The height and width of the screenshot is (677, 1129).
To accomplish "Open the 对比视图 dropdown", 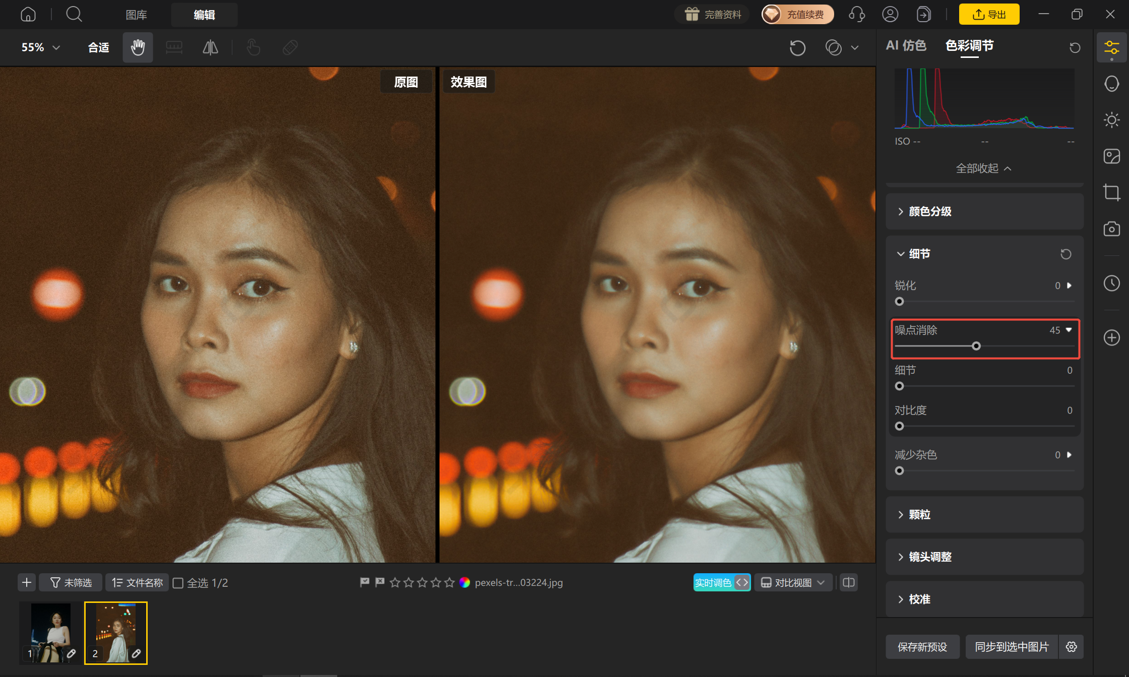I will (793, 583).
